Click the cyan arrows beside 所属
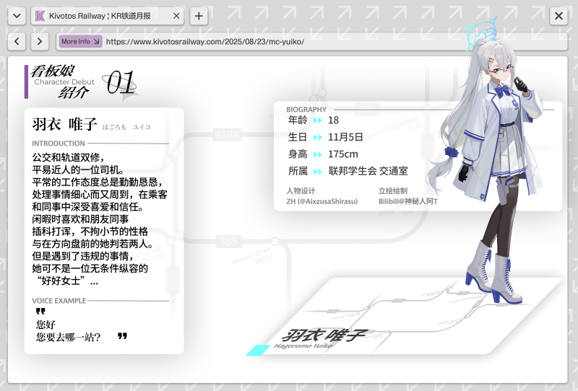Viewport: 578px width, 391px height. pos(318,171)
